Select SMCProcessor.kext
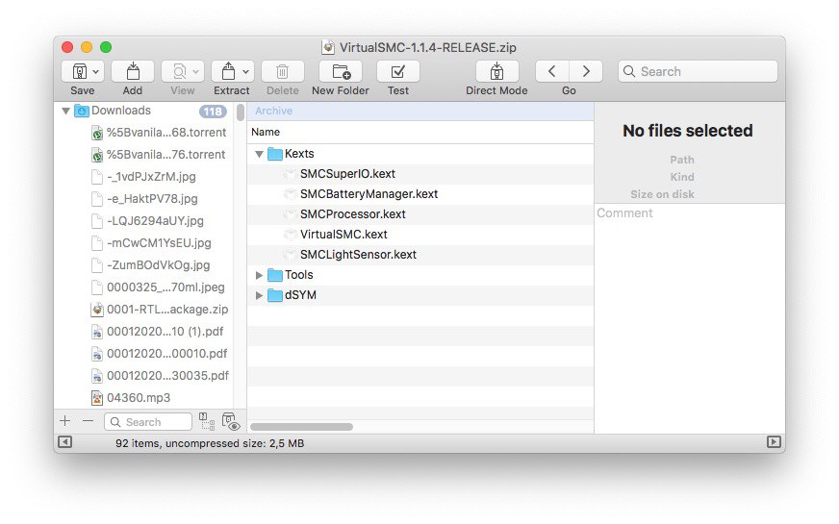 420,214
